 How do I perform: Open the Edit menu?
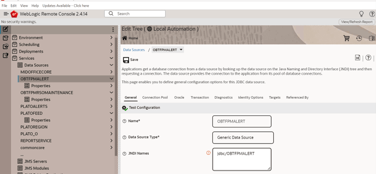13,6
